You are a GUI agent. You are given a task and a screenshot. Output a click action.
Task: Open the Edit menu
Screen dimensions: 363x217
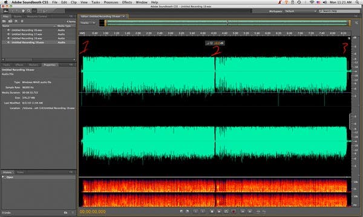[64, 2]
